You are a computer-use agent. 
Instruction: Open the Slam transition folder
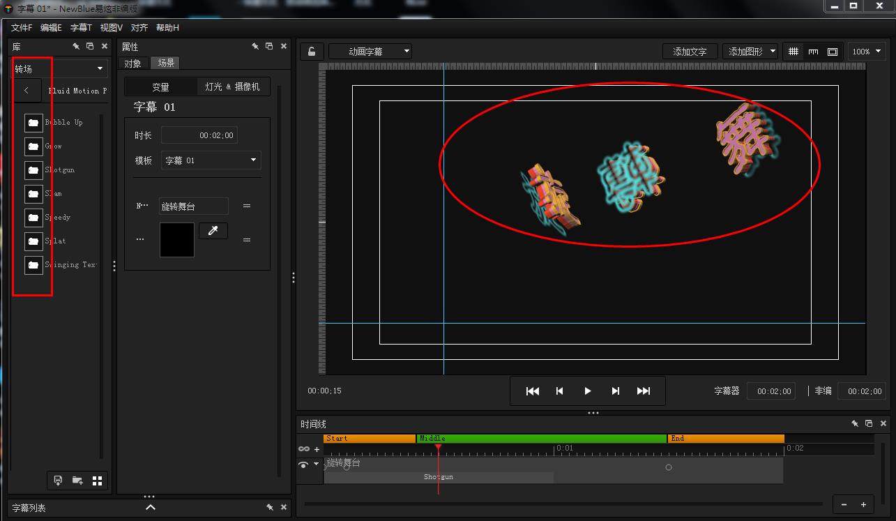[x=33, y=194]
